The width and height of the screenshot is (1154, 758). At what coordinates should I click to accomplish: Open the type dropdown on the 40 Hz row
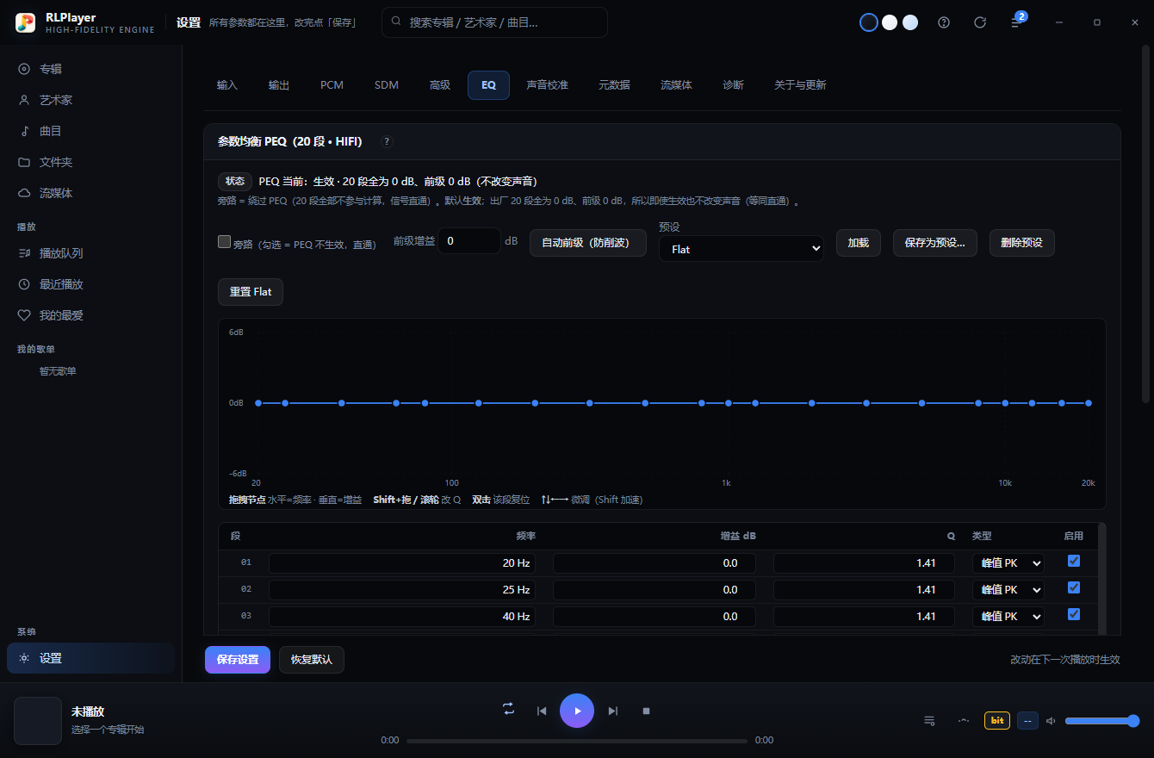1008,617
